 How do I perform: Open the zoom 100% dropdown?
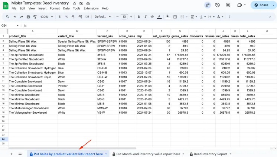click(x=47, y=17)
